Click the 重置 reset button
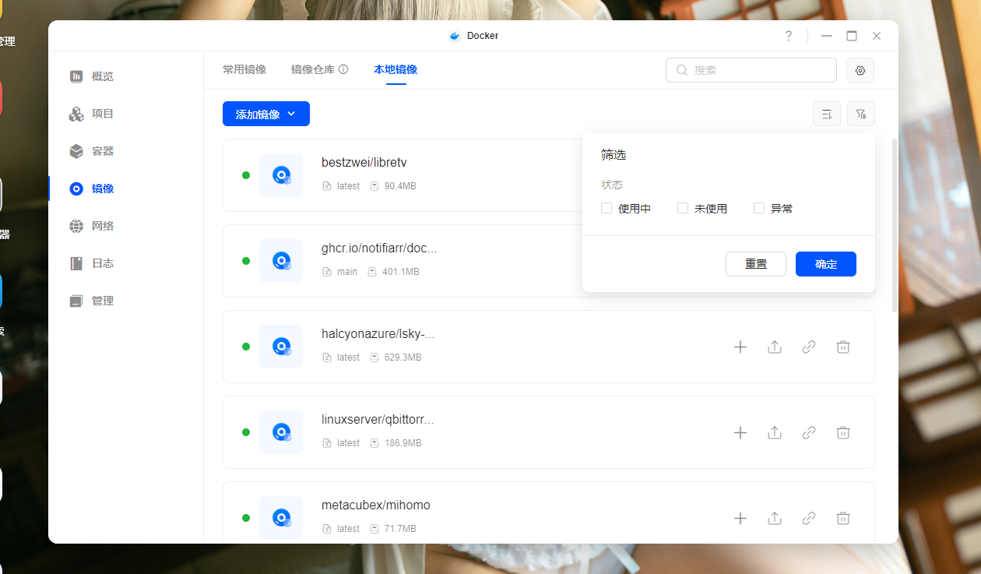The image size is (981, 574). (756, 264)
